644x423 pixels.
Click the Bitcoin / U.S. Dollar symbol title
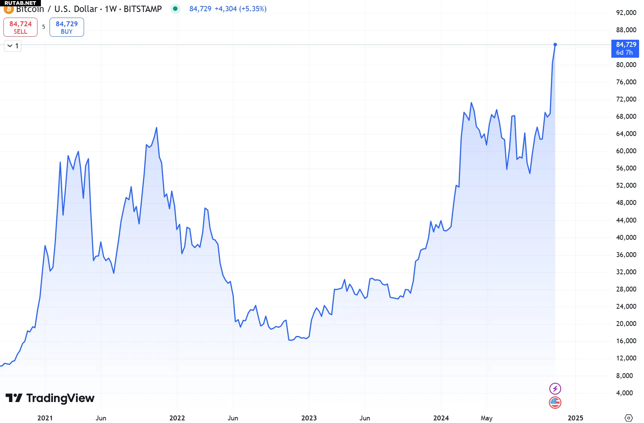tap(57, 9)
